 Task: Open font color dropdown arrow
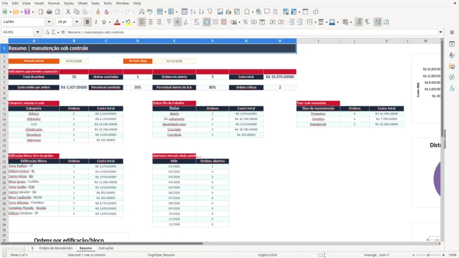(x=123, y=22)
